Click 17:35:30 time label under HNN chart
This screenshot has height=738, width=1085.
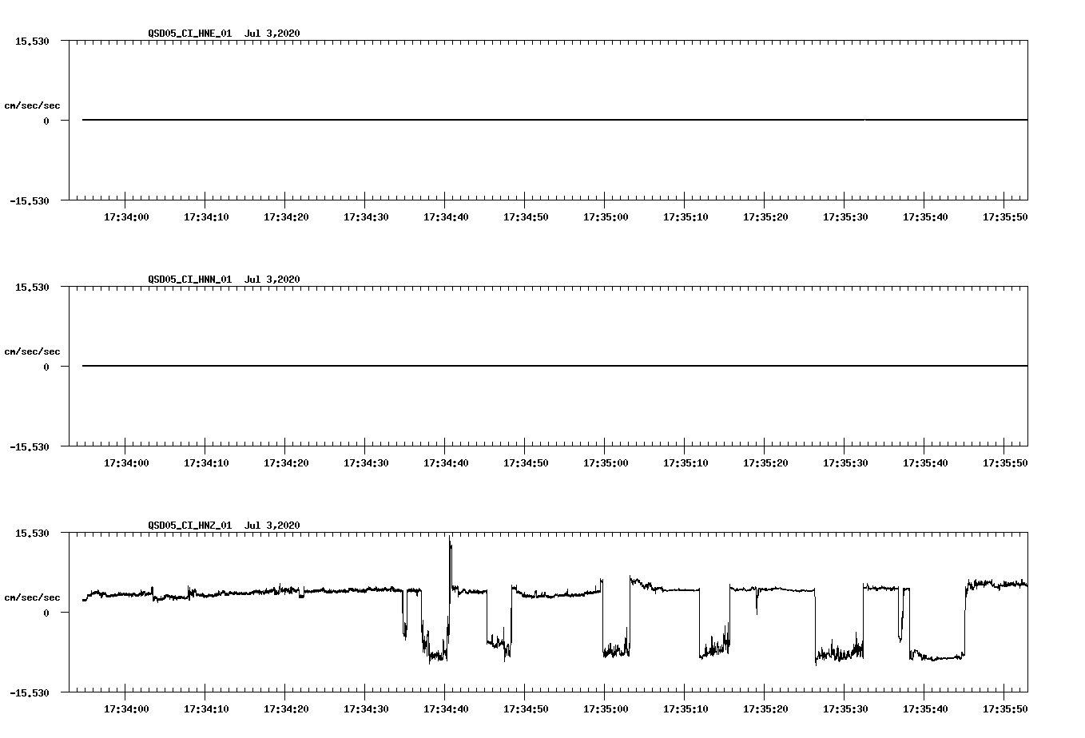(845, 462)
